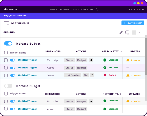Screen dimensions: 147x116
Task: Click the Bid action chip
Action: point(85,75)
